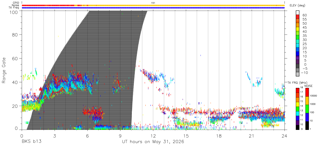
Task: Click the Range Gate y-axis title
Action: (x=4, y=70)
